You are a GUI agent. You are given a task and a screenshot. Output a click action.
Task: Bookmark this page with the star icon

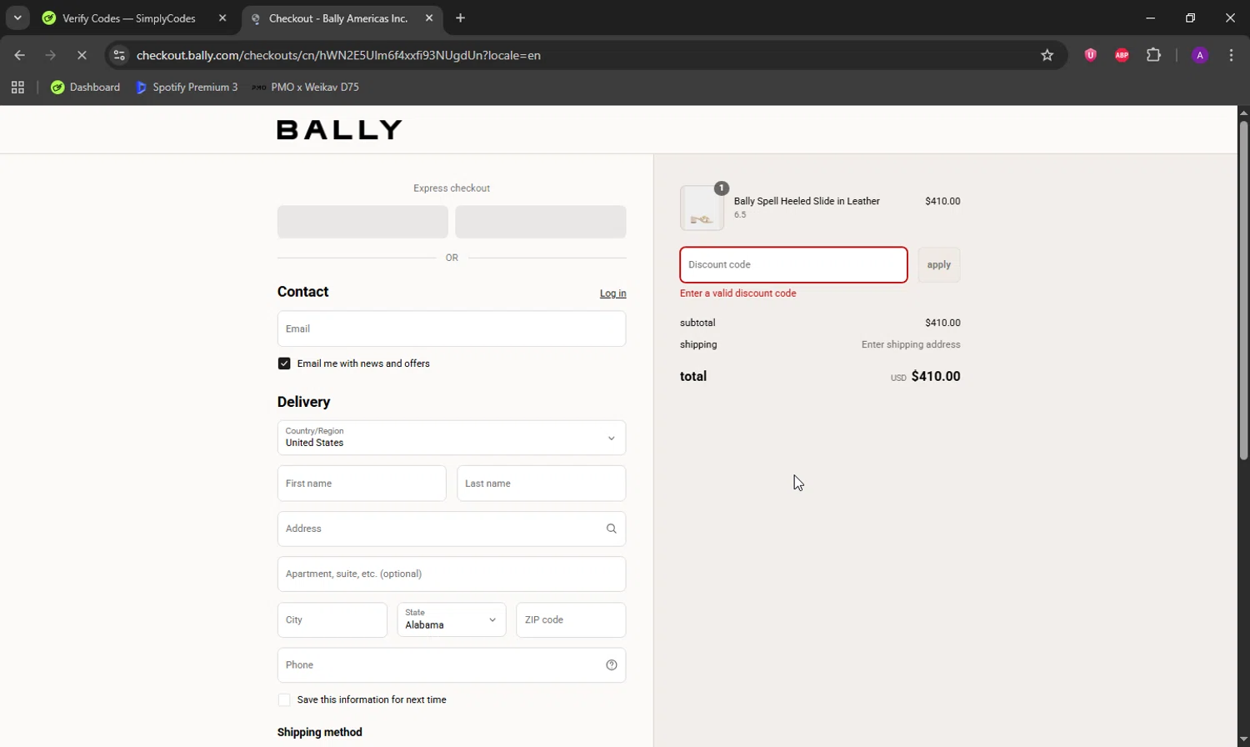click(x=1047, y=55)
